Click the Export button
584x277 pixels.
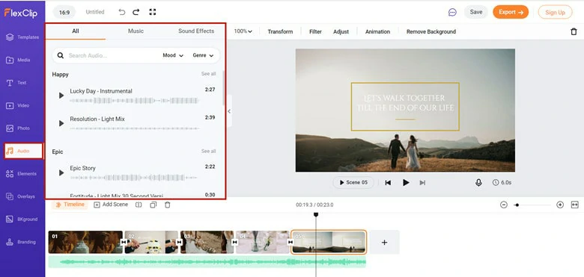[511, 12]
